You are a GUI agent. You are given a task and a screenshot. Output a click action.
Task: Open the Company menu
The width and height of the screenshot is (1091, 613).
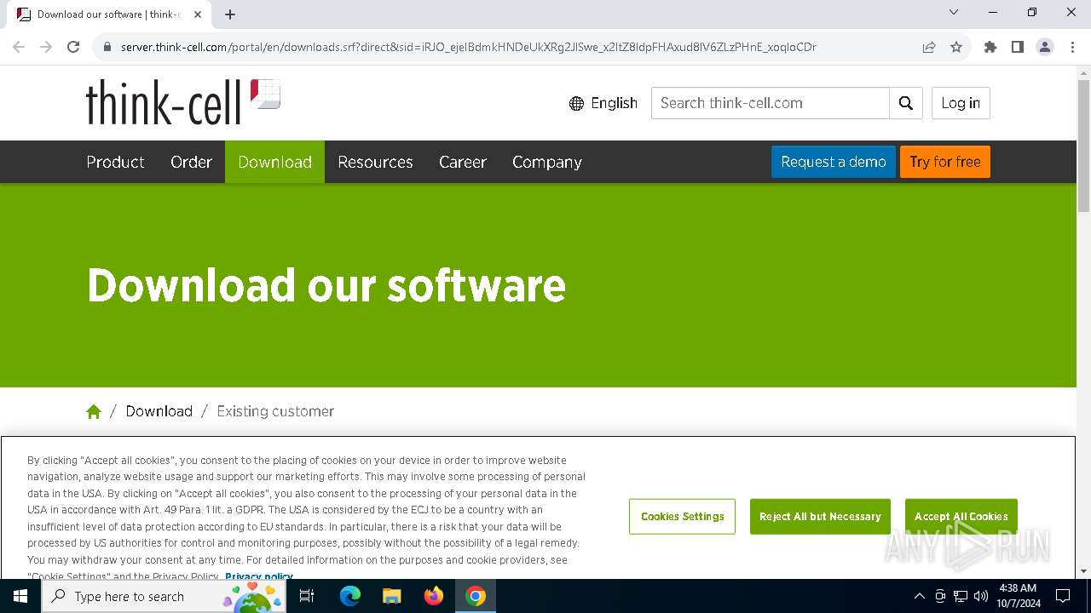point(547,162)
